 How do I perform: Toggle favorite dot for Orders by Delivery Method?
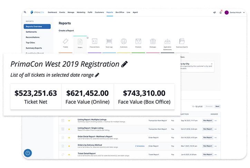pyautogui.click(x=69, y=146)
